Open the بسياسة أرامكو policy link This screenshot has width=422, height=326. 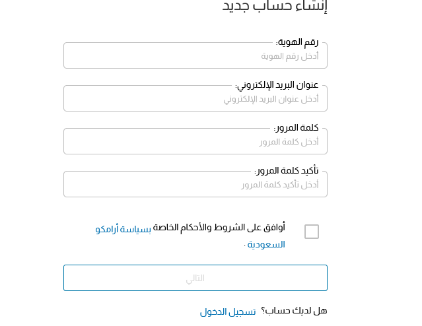click(x=123, y=229)
